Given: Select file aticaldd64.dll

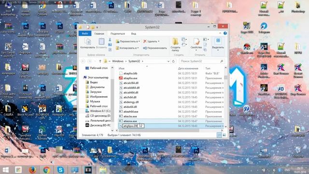Looking at the screenshot, I should click(131, 88).
